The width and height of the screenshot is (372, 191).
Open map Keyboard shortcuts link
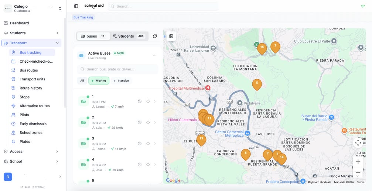click(x=319, y=182)
